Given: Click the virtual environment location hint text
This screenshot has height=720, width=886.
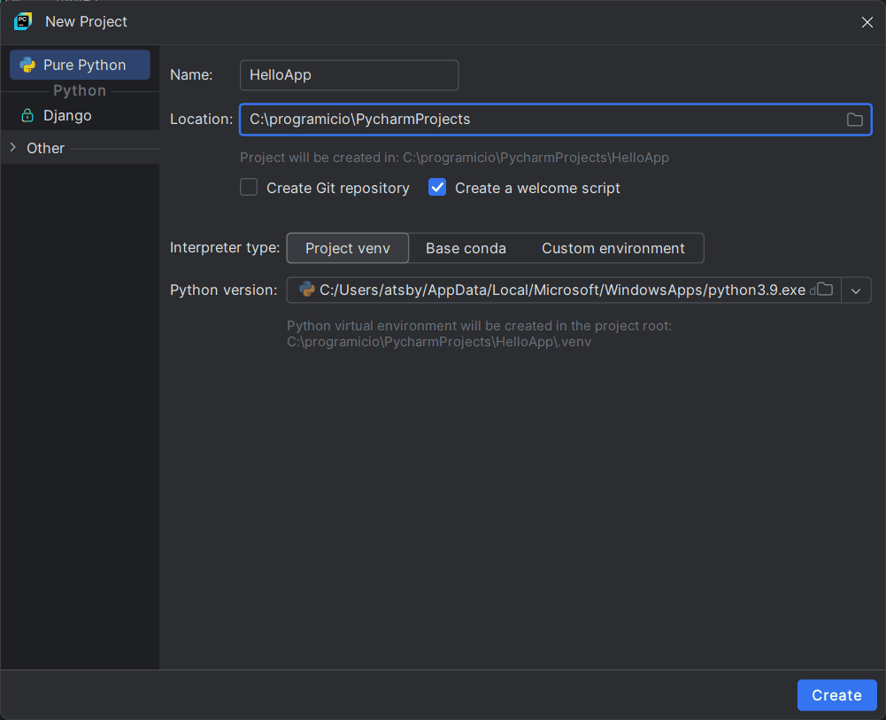Looking at the screenshot, I should coord(479,334).
